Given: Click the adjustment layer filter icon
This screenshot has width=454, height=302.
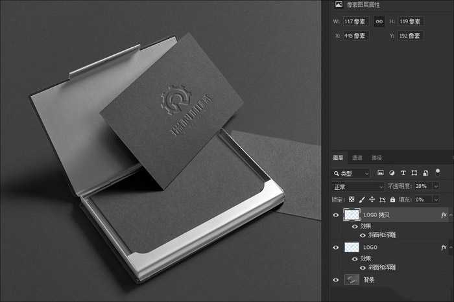Looking at the screenshot, I should point(392,173).
